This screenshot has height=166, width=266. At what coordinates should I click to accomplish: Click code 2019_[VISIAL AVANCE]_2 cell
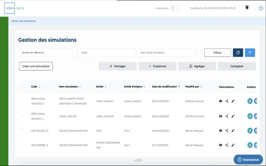[38, 116]
